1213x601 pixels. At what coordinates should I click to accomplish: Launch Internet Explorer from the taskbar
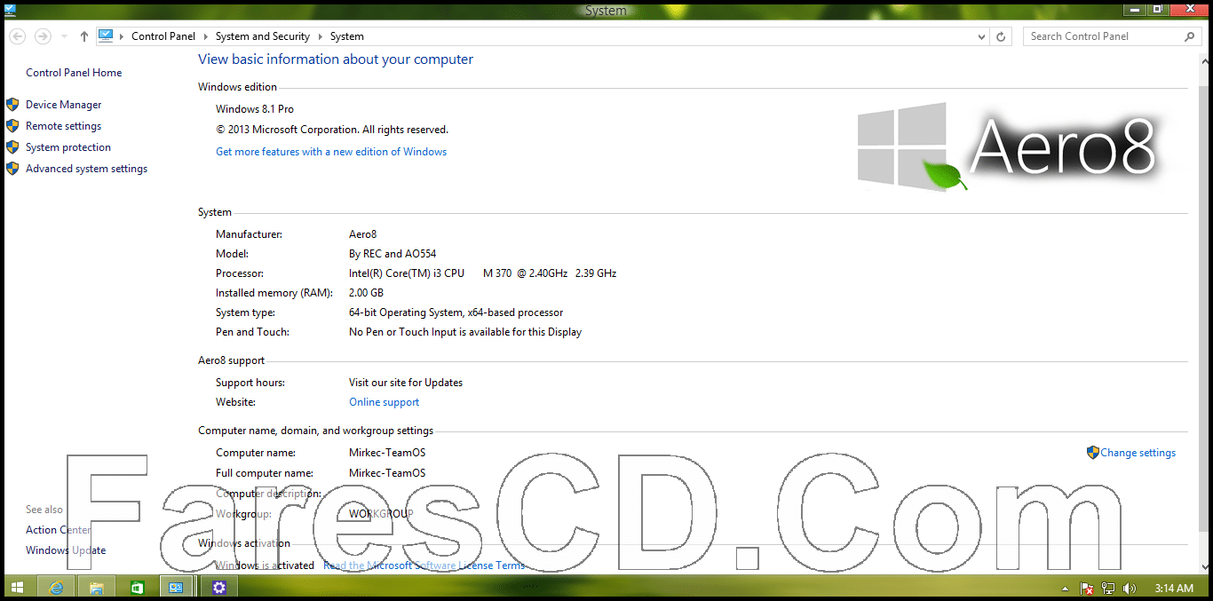(57, 588)
